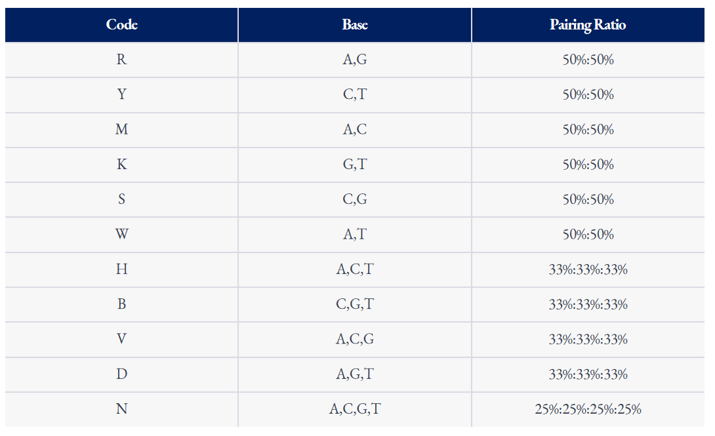Click the A,C base cell
This screenshot has width=715, height=436.
(355, 130)
